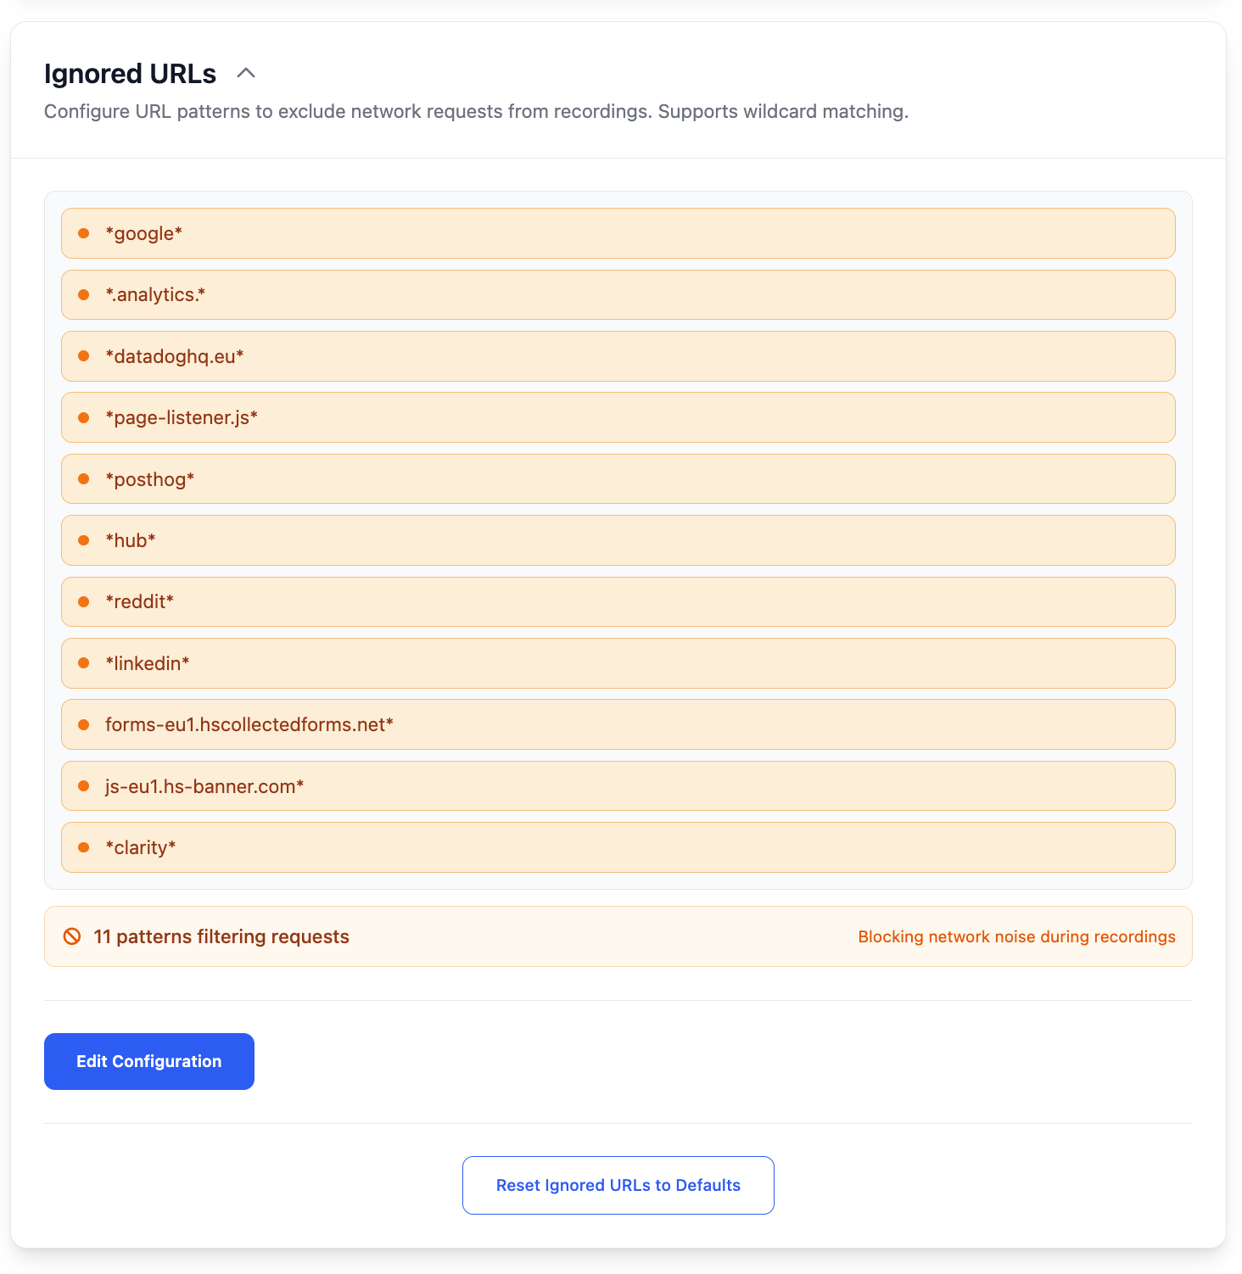Select the js-eu1.hs-banner.com* pattern row

[x=618, y=786]
